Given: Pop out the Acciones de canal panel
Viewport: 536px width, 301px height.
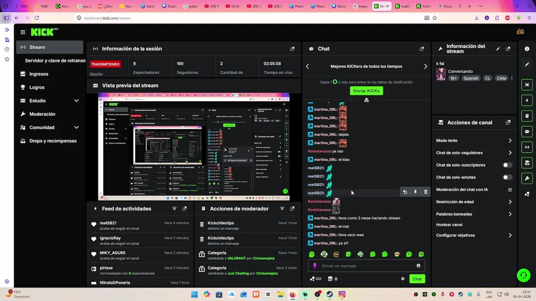Looking at the screenshot, I should pos(508,122).
